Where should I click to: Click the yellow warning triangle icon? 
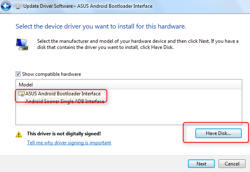pos(19,134)
